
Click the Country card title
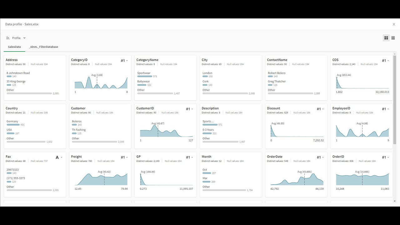point(12,108)
